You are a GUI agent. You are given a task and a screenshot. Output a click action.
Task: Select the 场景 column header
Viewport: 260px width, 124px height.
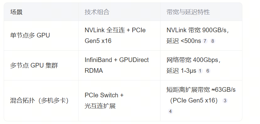(16, 12)
